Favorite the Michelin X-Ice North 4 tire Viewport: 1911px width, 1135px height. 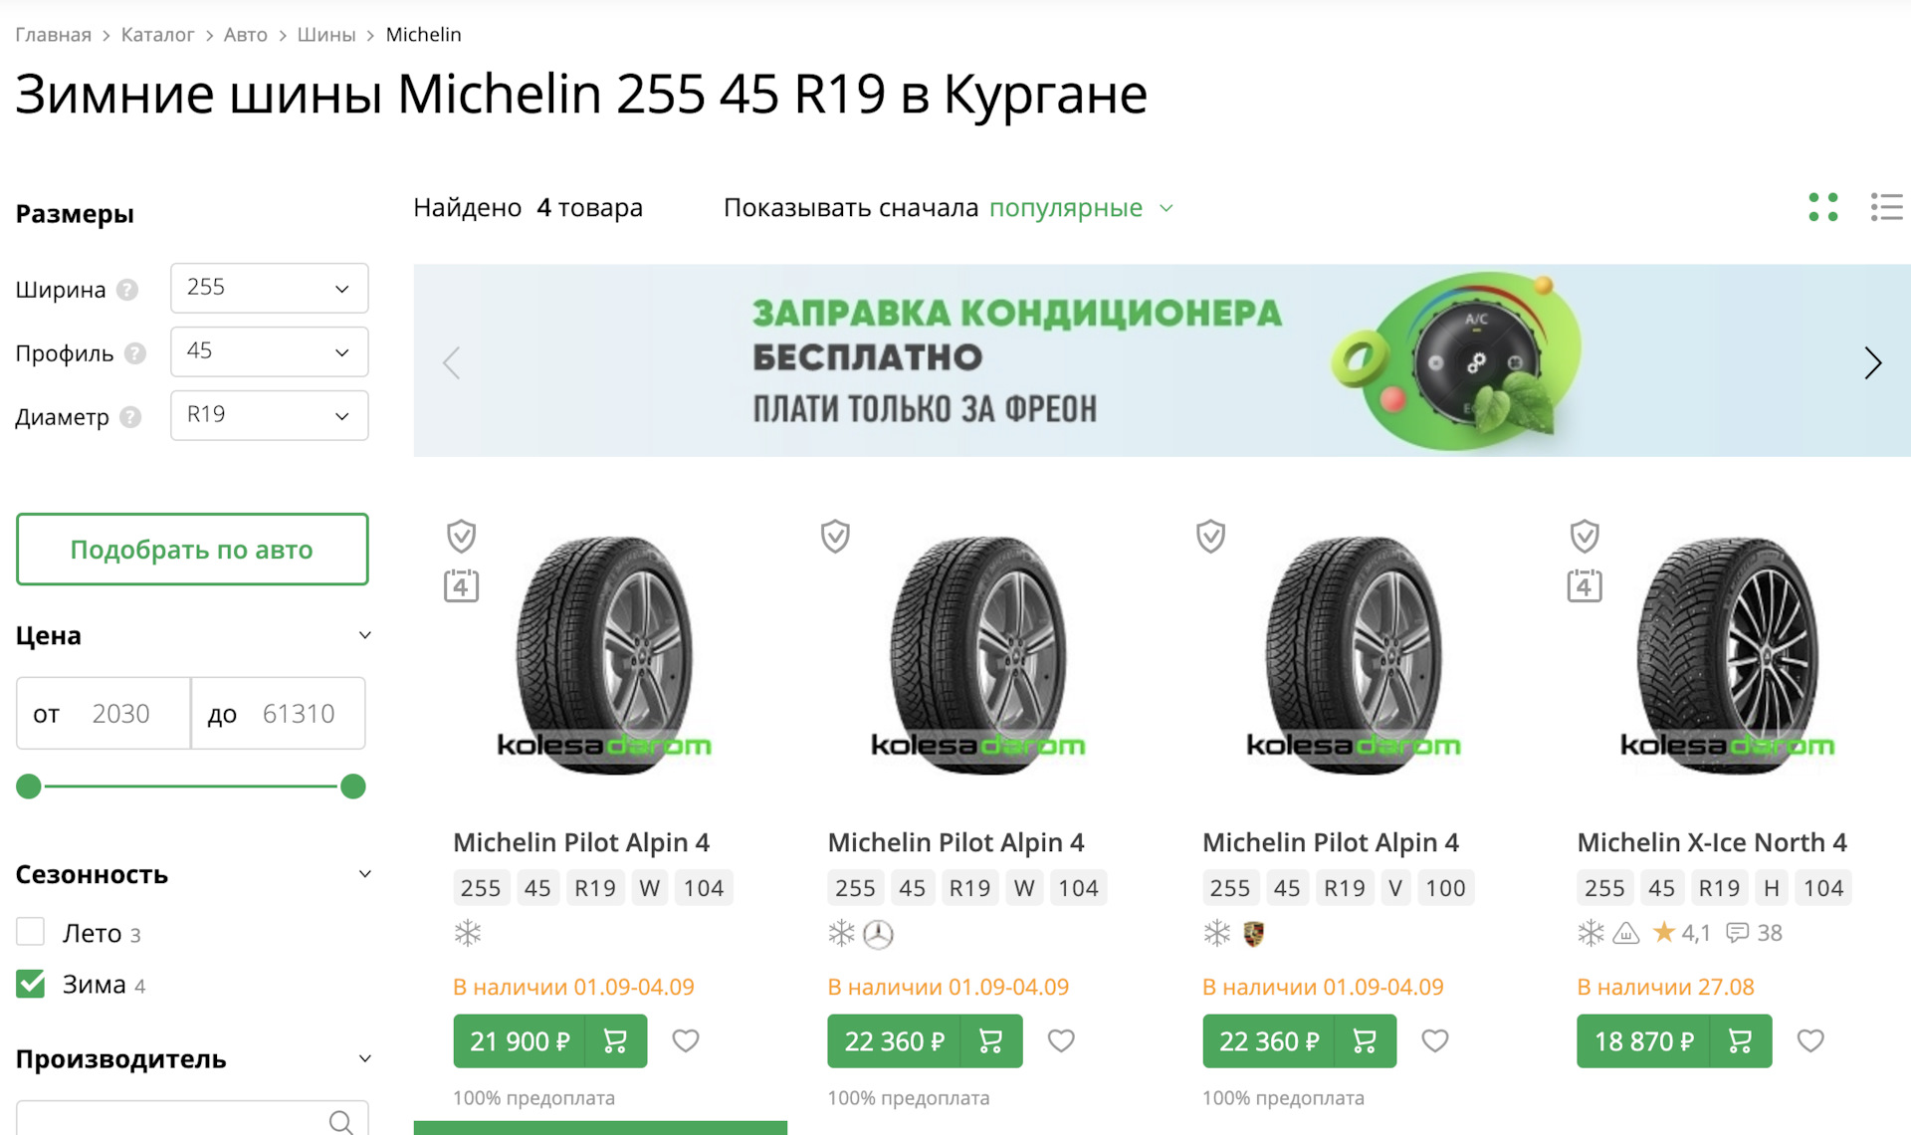(x=1810, y=1040)
